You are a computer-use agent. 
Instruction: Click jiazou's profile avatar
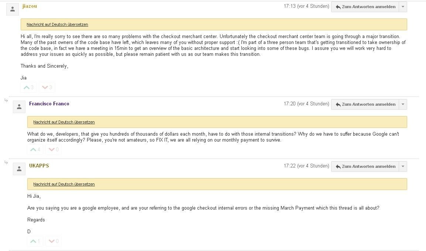click(13, 9)
